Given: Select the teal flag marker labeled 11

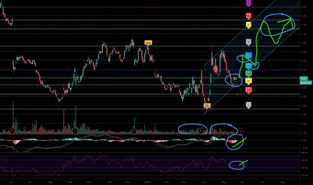Looking at the screenshot, I should pos(248,66).
